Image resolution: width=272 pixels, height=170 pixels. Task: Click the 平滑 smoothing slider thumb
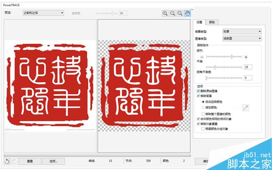click(x=215, y=67)
